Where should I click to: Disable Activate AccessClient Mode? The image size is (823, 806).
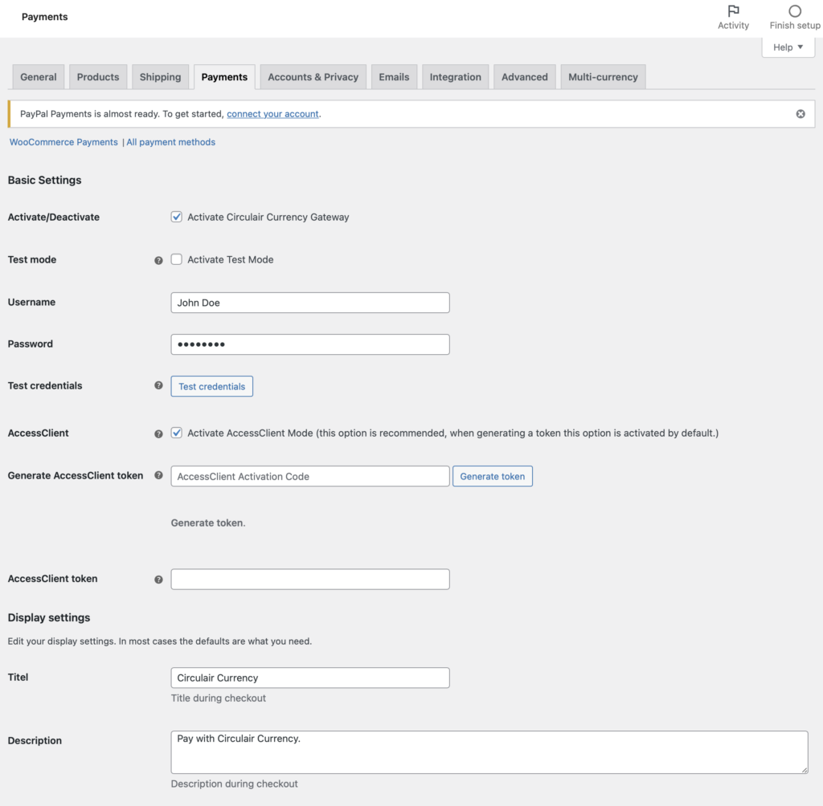click(x=176, y=433)
